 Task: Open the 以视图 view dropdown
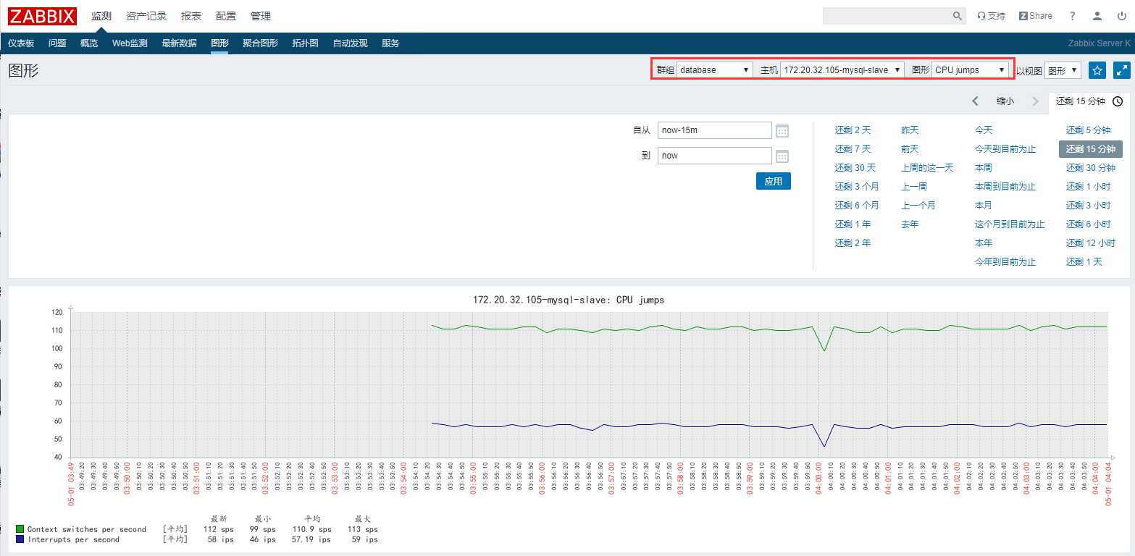[1063, 70]
